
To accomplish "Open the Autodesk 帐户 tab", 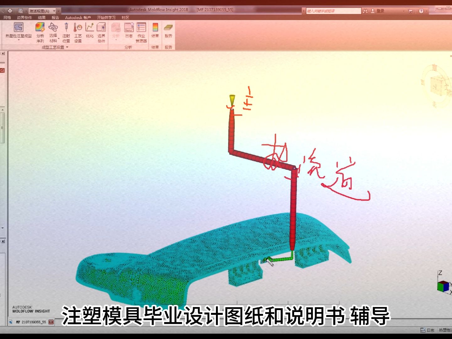I will click(x=78, y=18).
